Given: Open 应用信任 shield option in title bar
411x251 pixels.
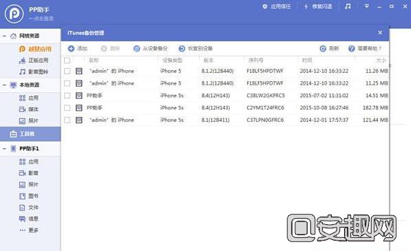Looking at the screenshot, I should click(277, 7).
